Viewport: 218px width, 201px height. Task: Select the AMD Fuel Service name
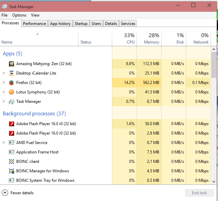click(32, 142)
